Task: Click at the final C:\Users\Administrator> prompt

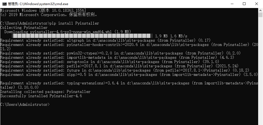Action: 25,104
